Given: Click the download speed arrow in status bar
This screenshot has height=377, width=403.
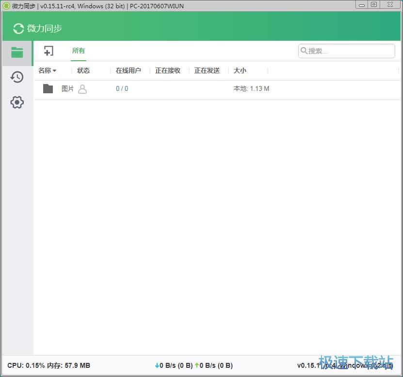Looking at the screenshot, I should tap(157, 365).
